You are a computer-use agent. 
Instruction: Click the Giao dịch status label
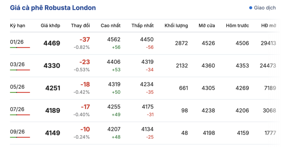tap(265, 8)
